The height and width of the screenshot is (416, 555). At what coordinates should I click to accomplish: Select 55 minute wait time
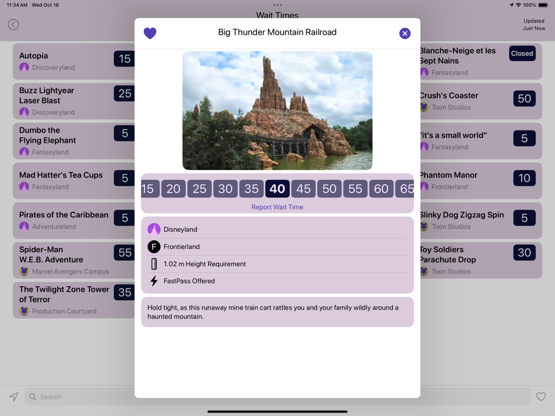pyautogui.click(x=355, y=189)
